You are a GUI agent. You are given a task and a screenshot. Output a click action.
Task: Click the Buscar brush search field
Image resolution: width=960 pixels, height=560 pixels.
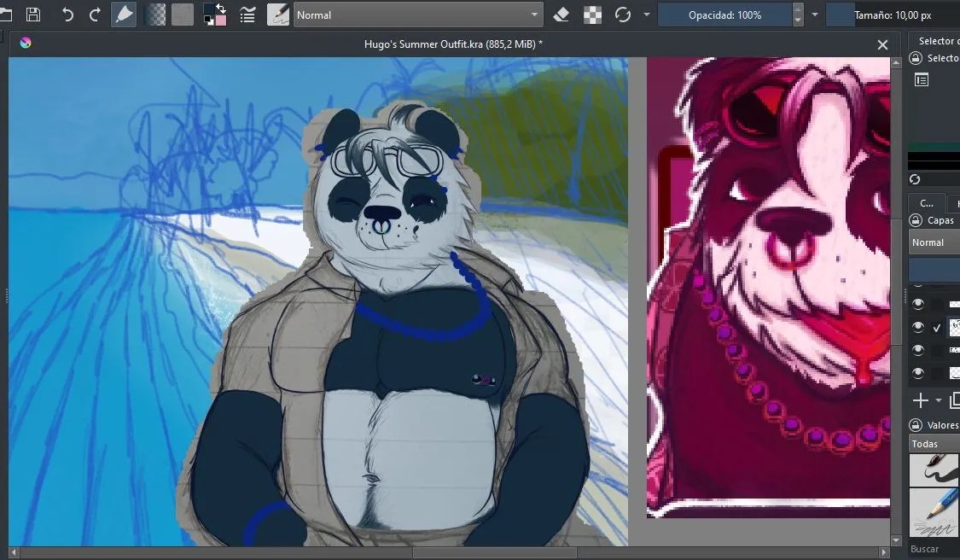click(x=934, y=549)
